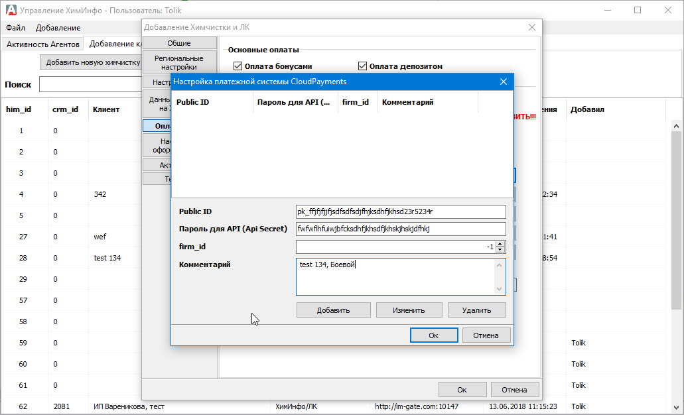The image size is (684, 415).
Task: Select the row with him_id 57
Action: click(x=23, y=300)
